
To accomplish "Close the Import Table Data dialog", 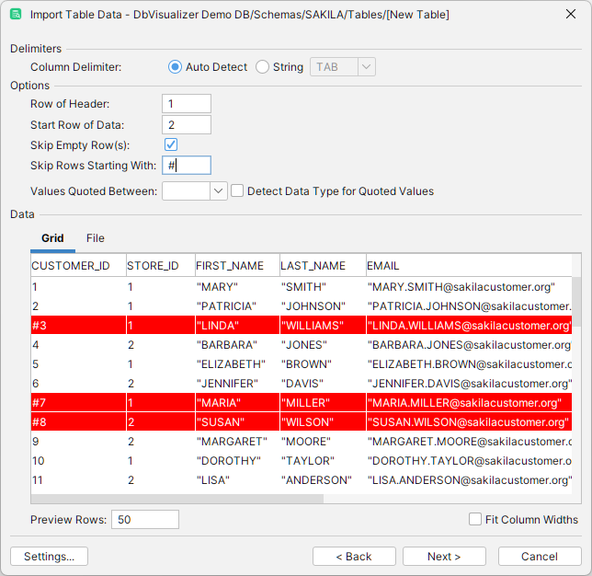I will [571, 15].
